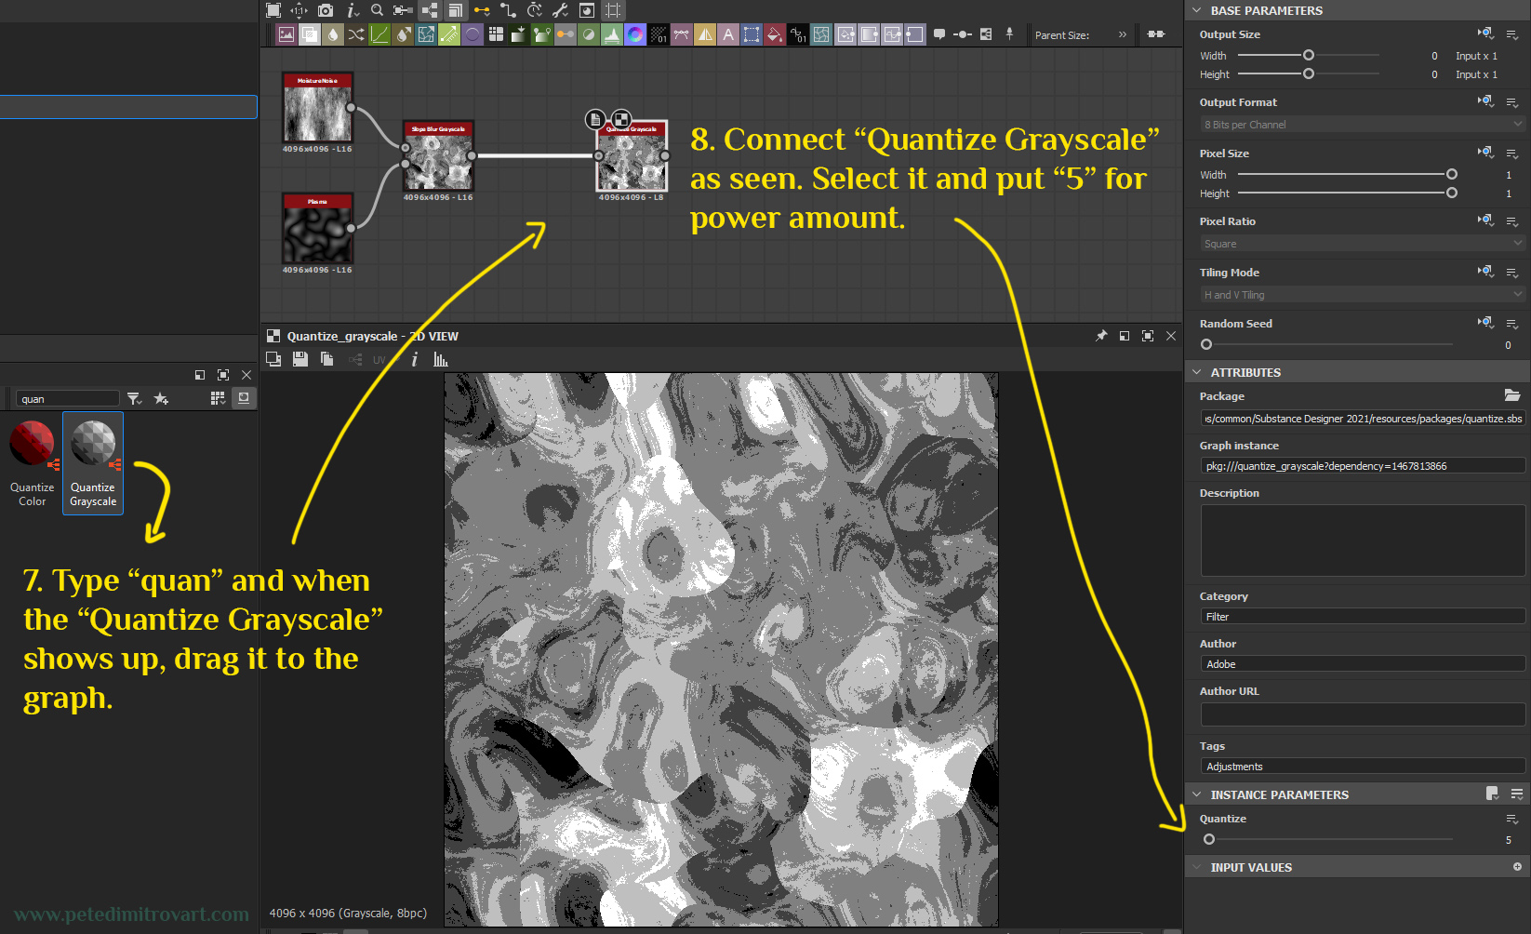1531x934 pixels.
Task: Open the graph info display icon
Action: point(352,10)
